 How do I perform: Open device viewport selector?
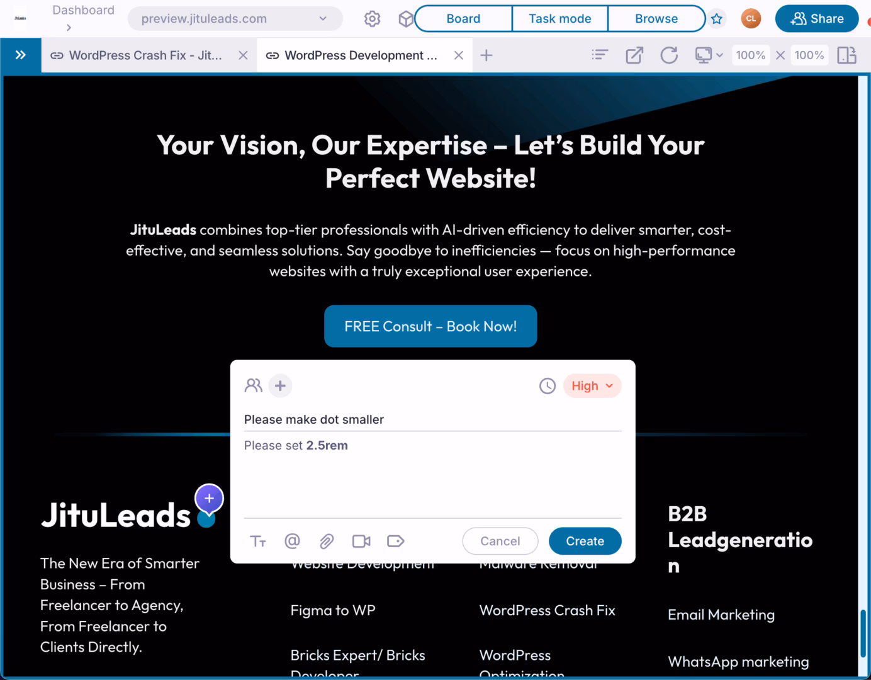pyautogui.click(x=709, y=55)
